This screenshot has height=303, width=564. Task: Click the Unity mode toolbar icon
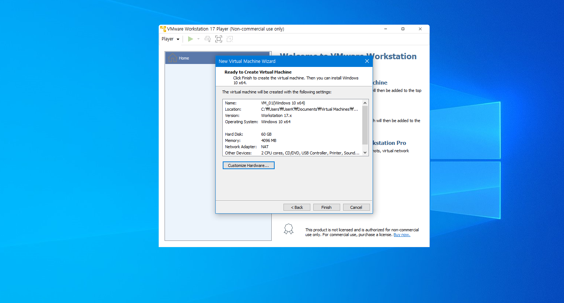[x=230, y=39]
